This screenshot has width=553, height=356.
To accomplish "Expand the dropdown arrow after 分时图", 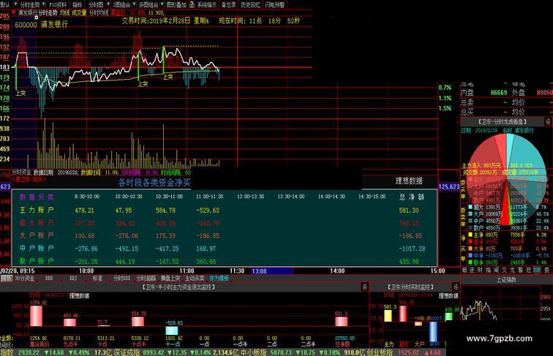I will coord(108,4).
